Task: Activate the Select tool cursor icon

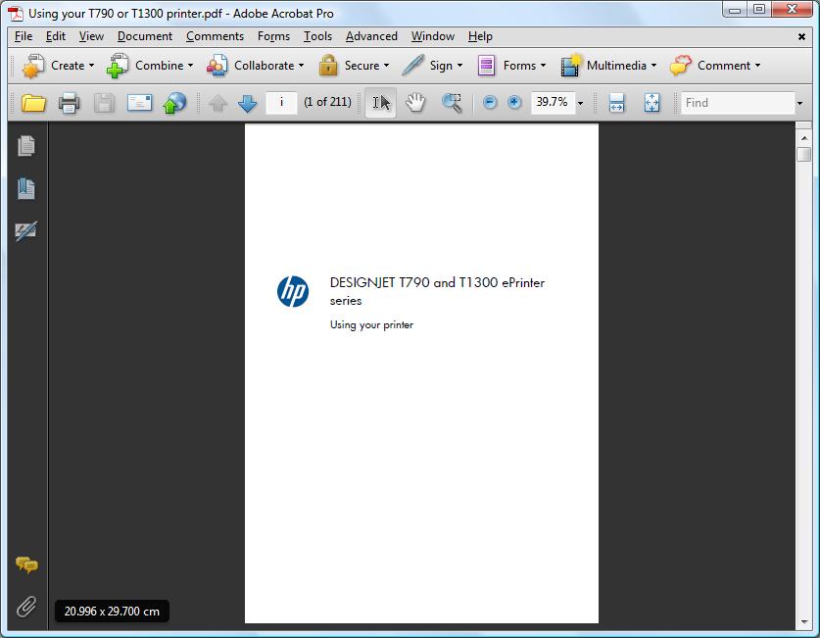Action: pos(381,103)
